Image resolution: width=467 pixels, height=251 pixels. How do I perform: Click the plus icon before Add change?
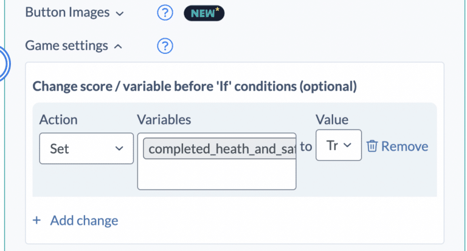(x=36, y=221)
